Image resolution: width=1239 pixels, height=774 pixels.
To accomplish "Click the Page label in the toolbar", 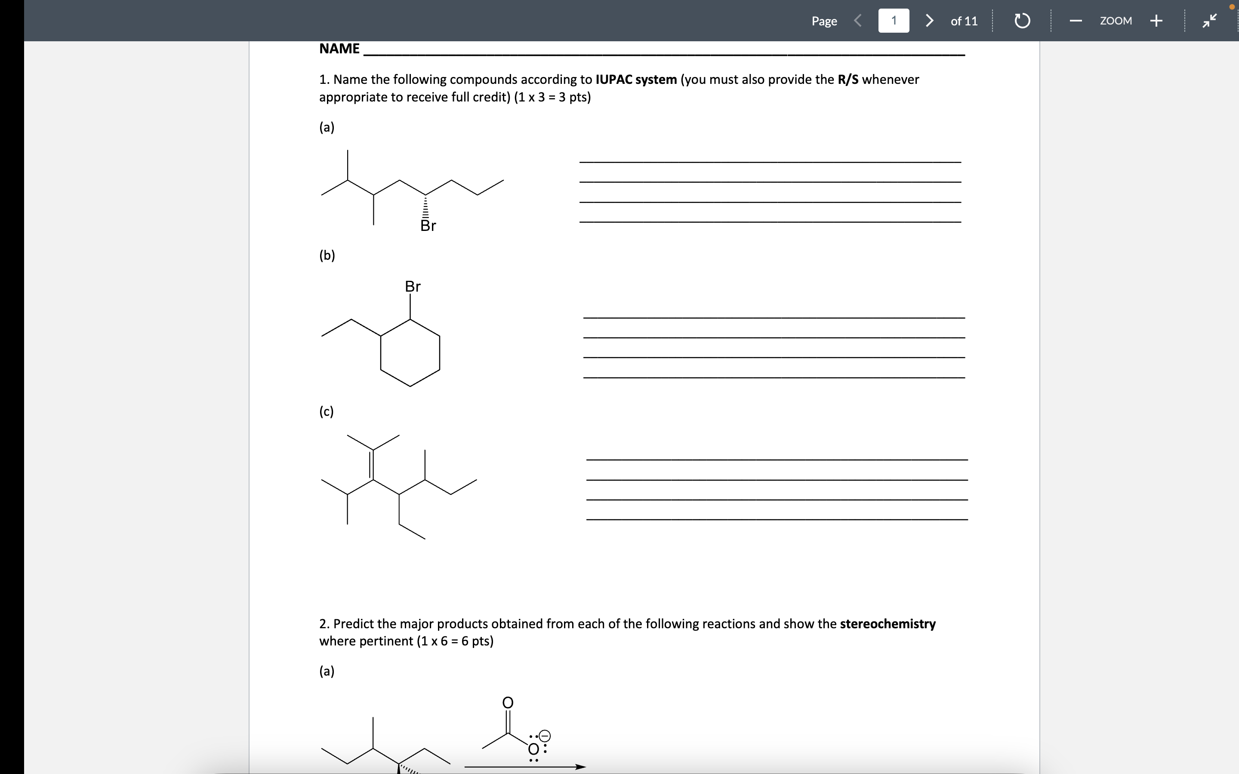I will pyautogui.click(x=824, y=21).
